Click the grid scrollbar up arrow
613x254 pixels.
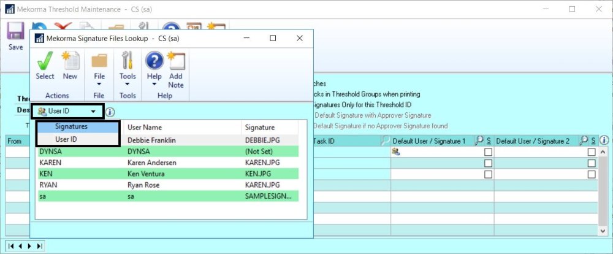(604, 152)
